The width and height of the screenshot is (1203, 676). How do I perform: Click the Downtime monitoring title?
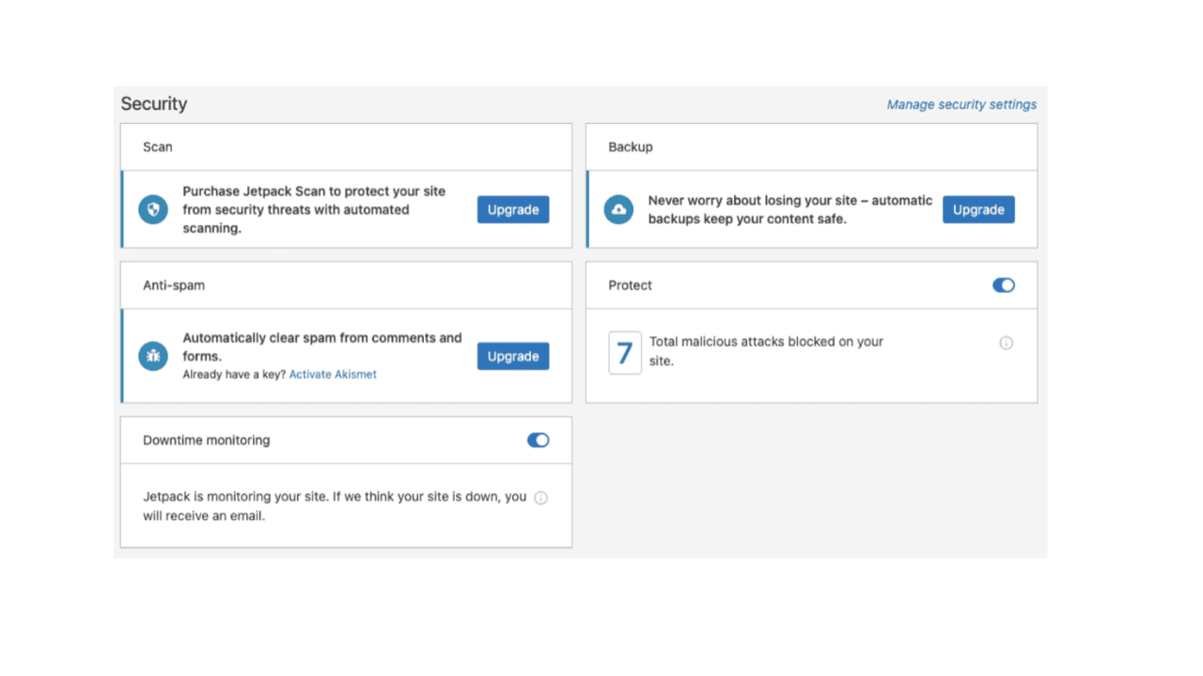click(x=207, y=440)
